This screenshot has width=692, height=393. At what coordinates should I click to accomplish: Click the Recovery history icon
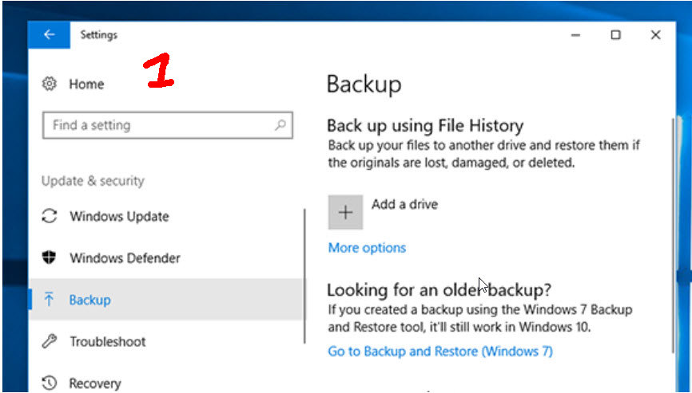click(50, 383)
